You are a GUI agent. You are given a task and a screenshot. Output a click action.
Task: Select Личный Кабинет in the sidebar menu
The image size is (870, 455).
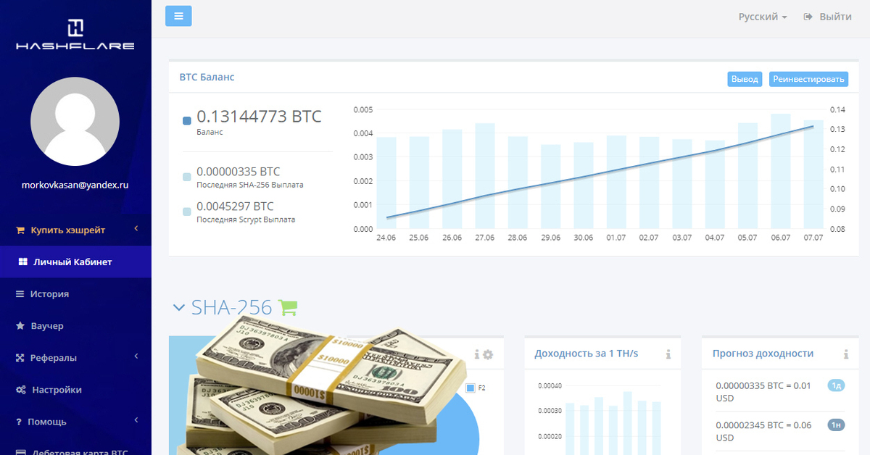click(72, 262)
